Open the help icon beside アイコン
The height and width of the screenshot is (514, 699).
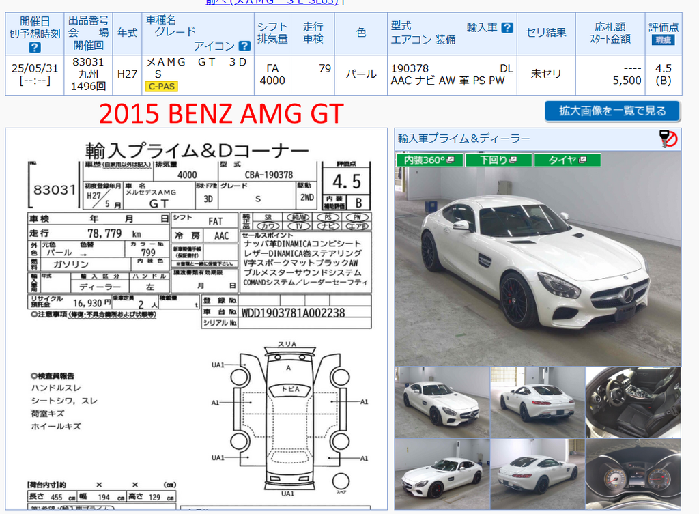click(244, 46)
